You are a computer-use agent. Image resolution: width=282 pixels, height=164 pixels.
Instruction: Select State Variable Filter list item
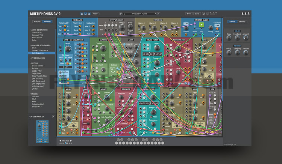(39, 76)
